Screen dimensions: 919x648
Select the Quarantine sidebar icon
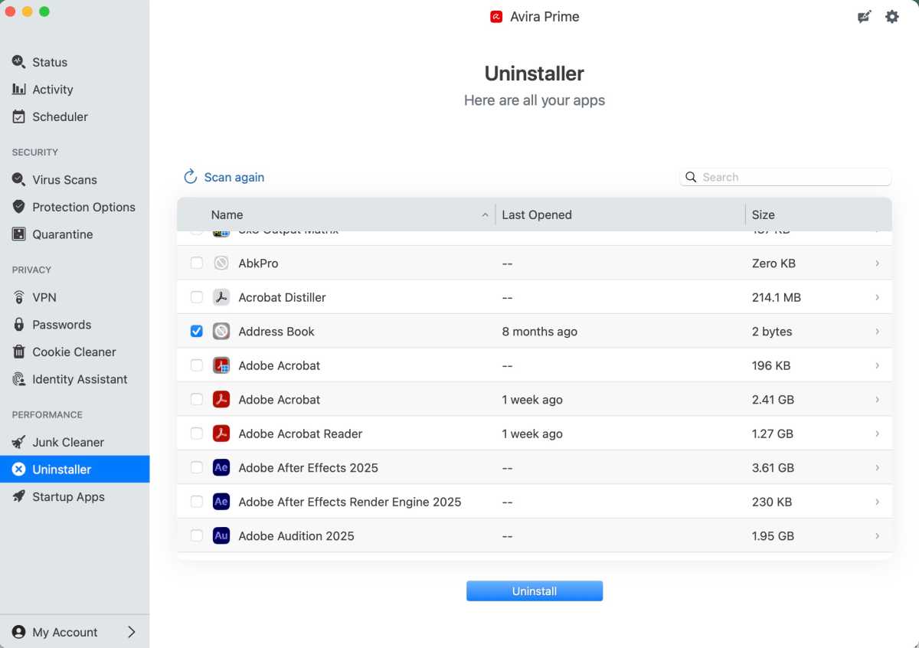(x=63, y=234)
